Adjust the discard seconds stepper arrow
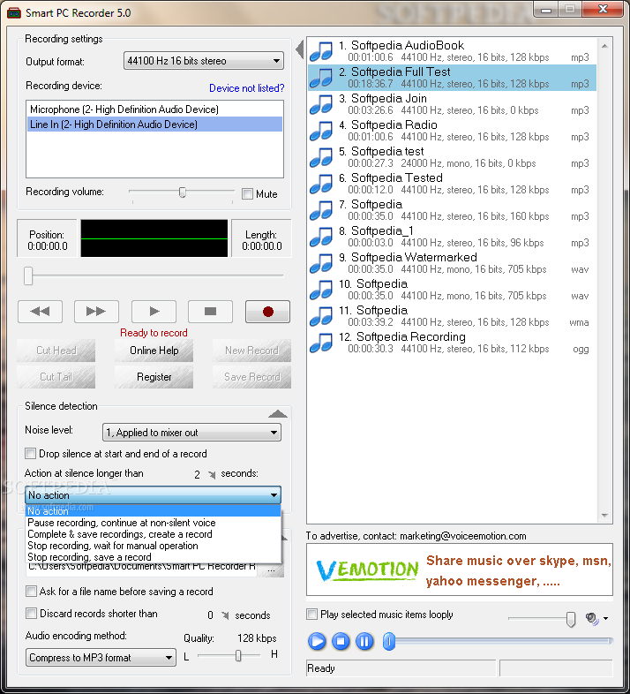Image resolution: width=630 pixels, height=694 pixels. pyautogui.click(x=225, y=615)
